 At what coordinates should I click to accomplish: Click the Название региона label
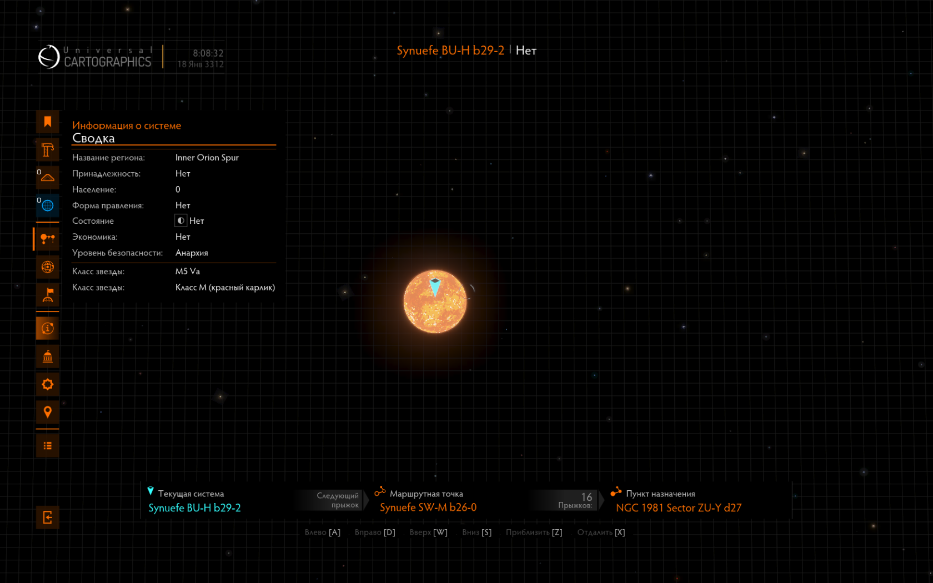108,158
